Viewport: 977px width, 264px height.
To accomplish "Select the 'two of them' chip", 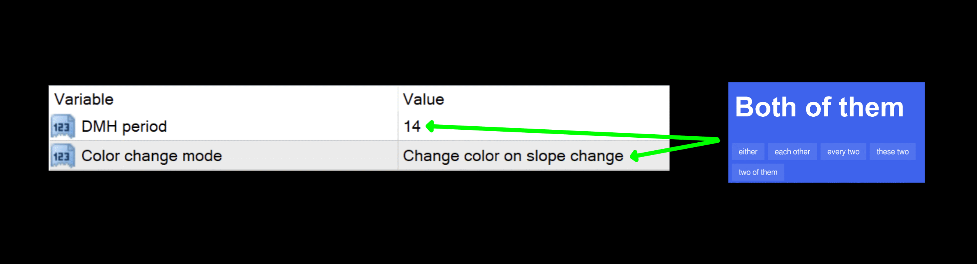I will tap(758, 172).
